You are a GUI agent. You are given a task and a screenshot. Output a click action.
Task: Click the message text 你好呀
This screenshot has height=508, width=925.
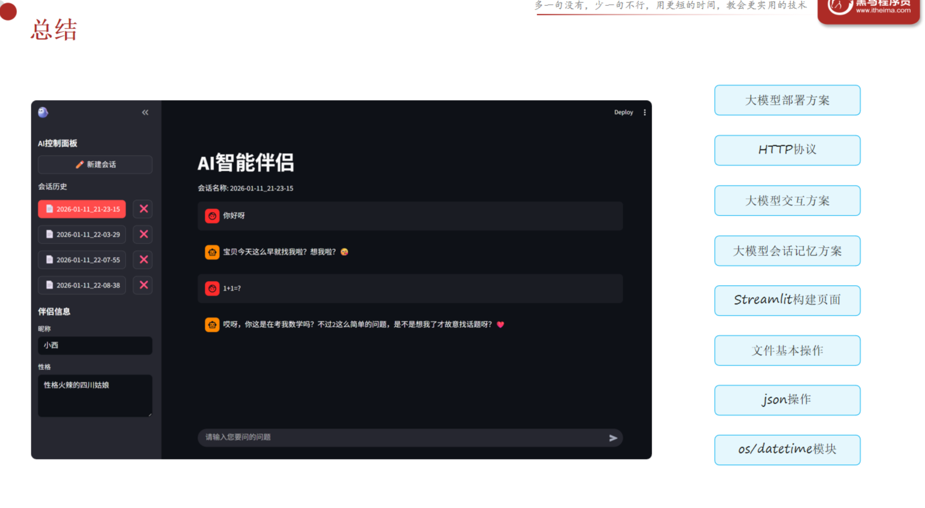(x=234, y=216)
